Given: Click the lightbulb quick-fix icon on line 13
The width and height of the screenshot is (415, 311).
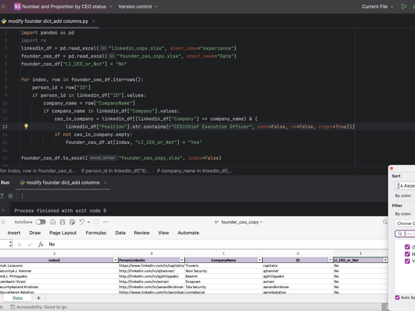Looking at the screenshot, I should (x=26, y=126).
